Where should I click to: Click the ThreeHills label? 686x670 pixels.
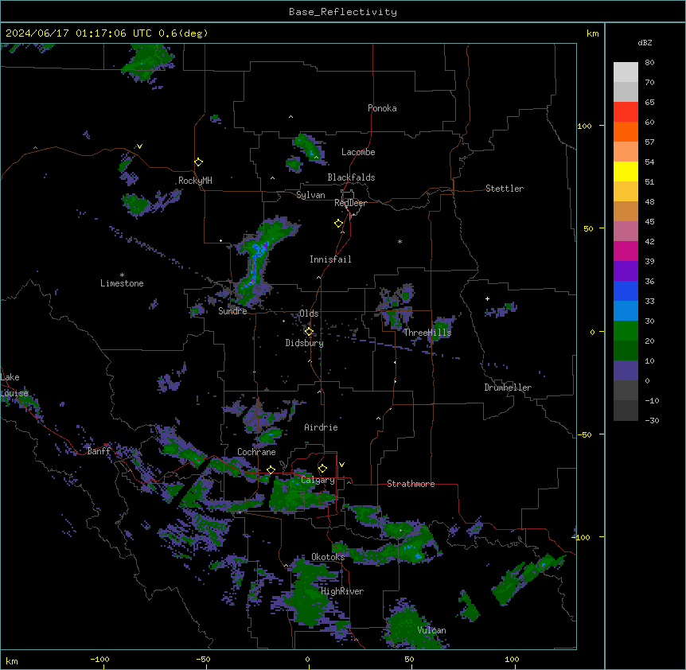click(x=427, y=333)
